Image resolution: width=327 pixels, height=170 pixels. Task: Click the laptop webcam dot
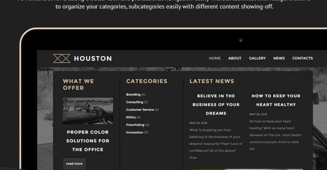point(240,40)
